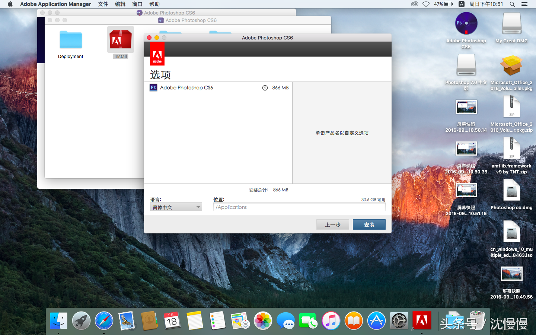Click the Ps icon beside Adobe Photoshop CS6

[153, 87]
